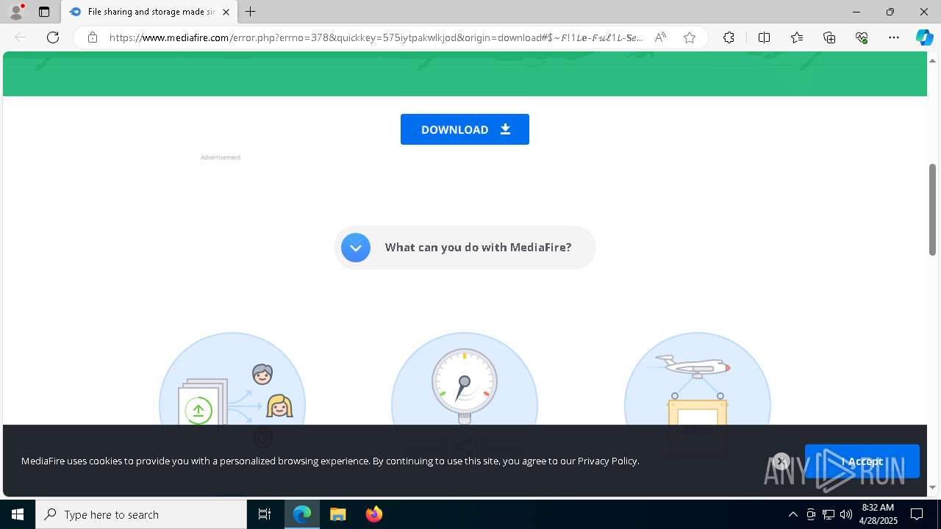
Task: Open the taskbar tray icon left of network
Action: tap(811, 514)
